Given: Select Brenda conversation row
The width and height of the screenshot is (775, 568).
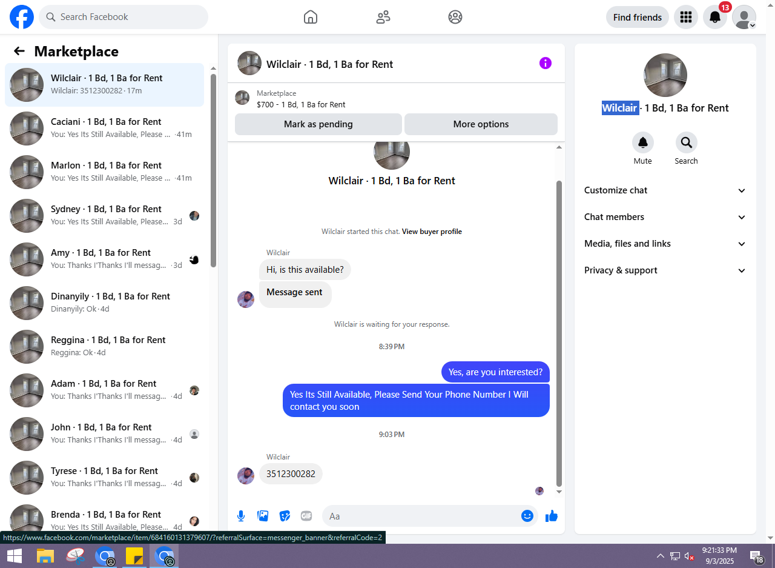Looking at the screenshot, I should (x=104, y=519).
